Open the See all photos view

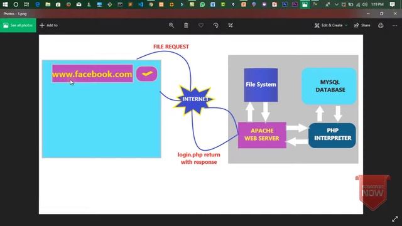click(x=18, y=25)
